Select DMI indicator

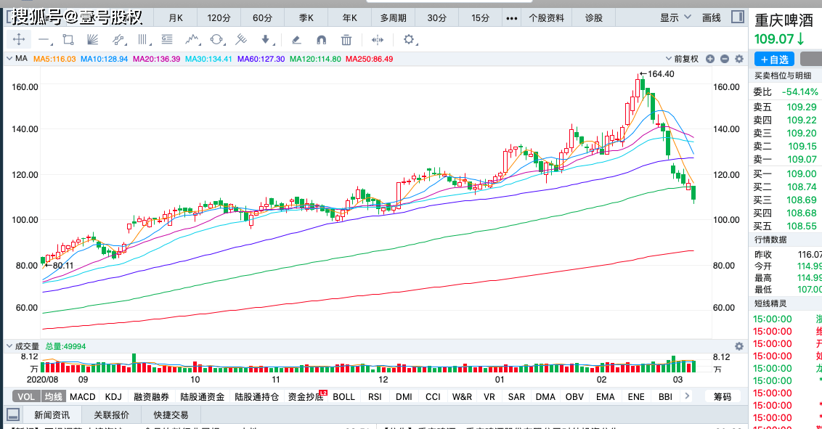click(x=404, y=396)
